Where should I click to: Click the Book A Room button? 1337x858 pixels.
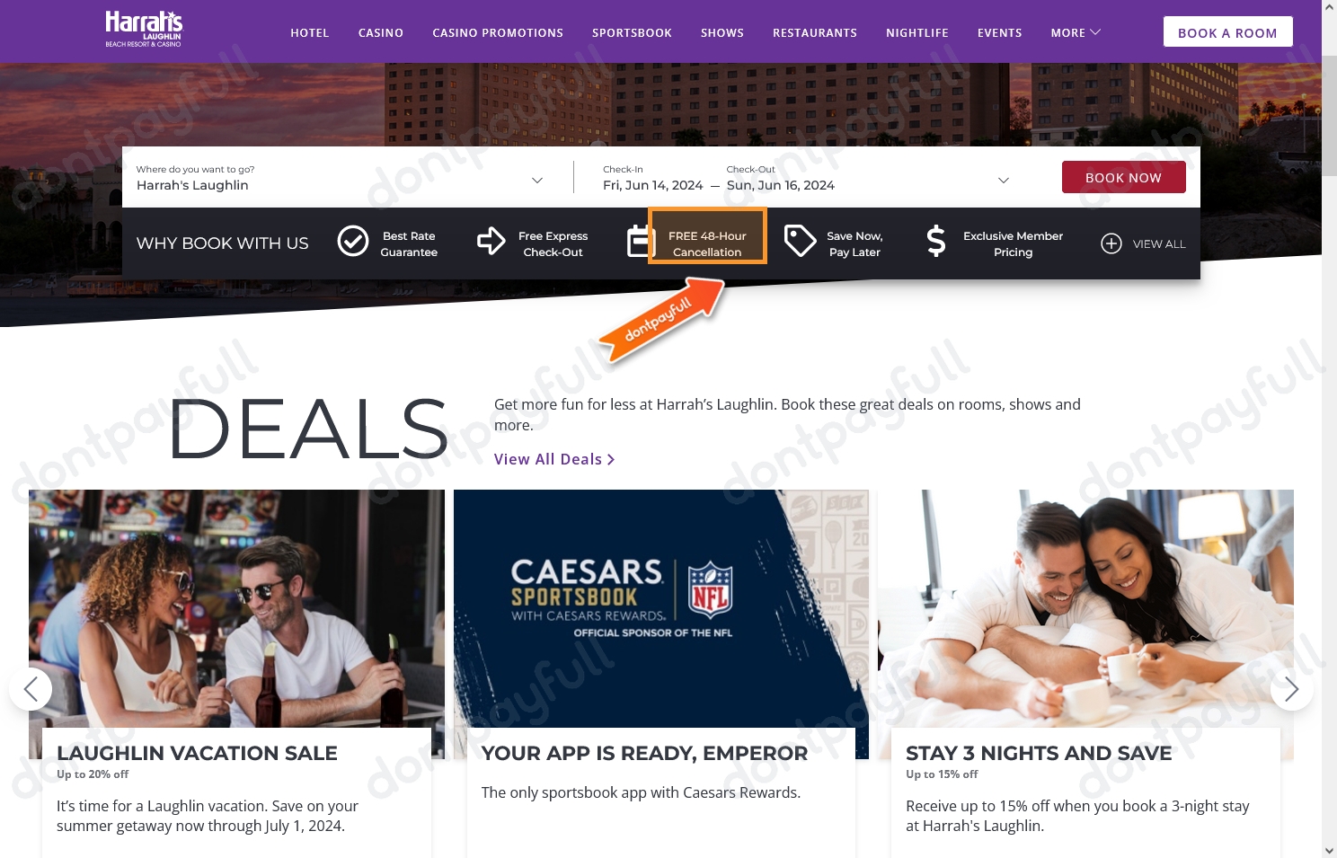[1227, 31]
